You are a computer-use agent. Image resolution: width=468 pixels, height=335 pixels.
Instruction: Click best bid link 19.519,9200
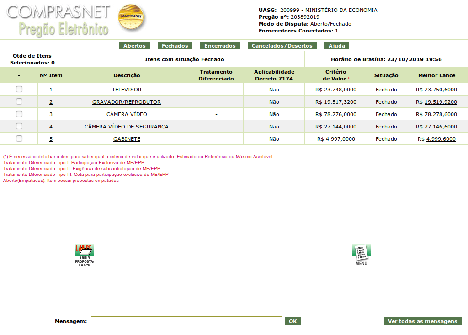click(x=441, y=102)
